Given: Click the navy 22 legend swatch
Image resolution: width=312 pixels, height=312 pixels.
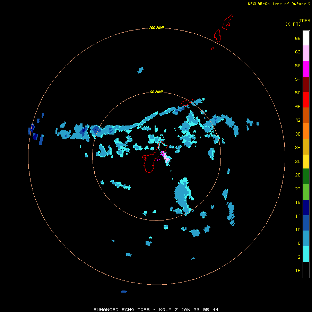Looking at the screenshot, I should tap(306, 208).
